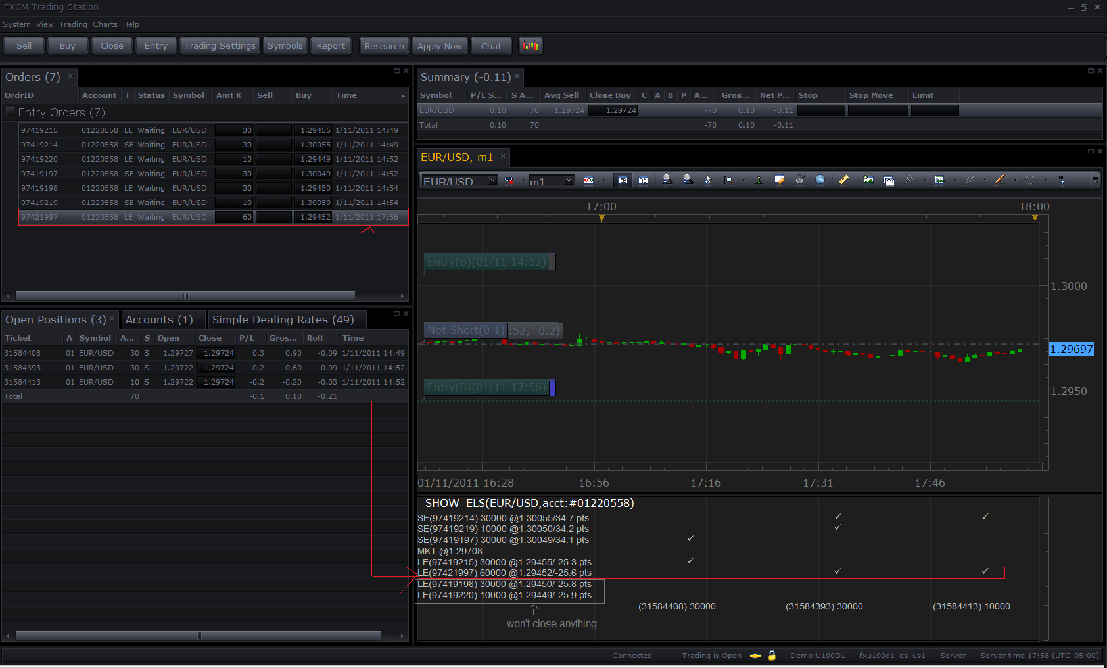
Task: Click the zoom in chart icon
Action: tap(667, 179)
